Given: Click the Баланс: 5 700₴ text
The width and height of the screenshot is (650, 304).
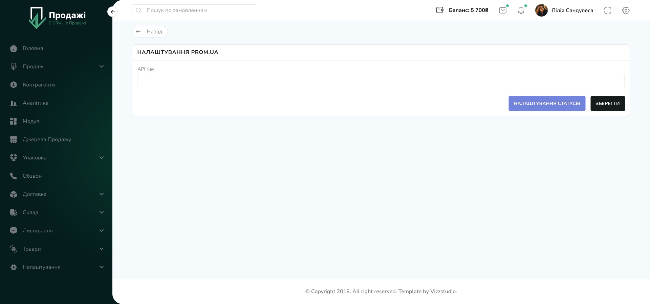Looking at the screenshot, I should point(468,10).
